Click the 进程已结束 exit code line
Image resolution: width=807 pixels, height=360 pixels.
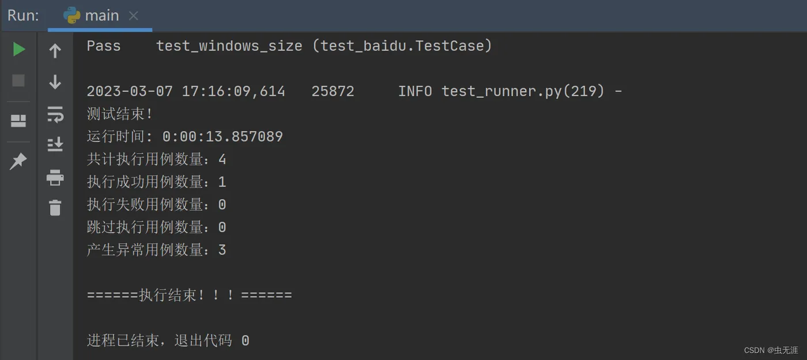click(x=168, y=340)
